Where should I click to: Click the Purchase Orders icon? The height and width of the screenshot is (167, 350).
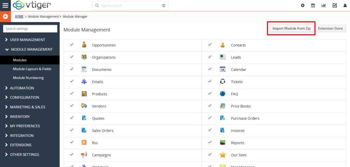(223, 118)
